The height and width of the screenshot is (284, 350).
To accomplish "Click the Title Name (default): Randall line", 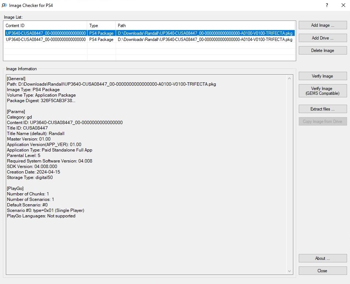I will 36,134.
